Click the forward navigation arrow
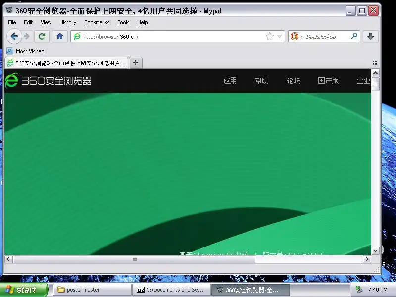This screenshot has width=396, height=297. [x=27, y=36]
